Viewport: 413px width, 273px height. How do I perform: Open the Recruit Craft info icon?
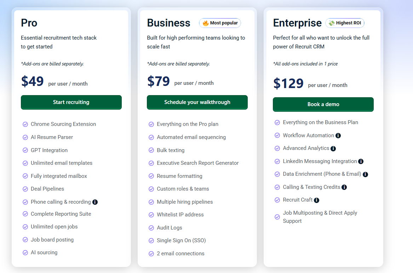(316, 200)
